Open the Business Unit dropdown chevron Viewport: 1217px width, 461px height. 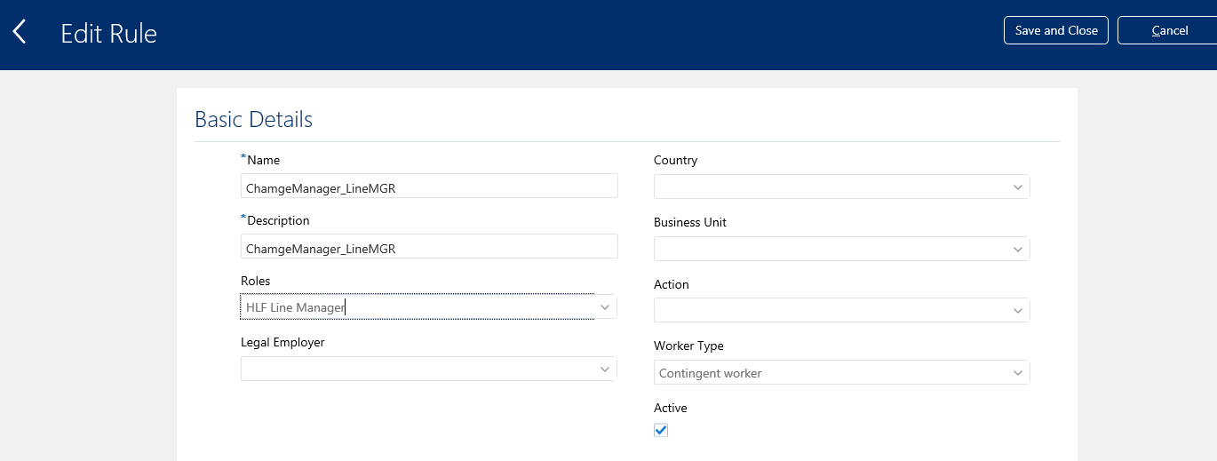coord(1018,249)
